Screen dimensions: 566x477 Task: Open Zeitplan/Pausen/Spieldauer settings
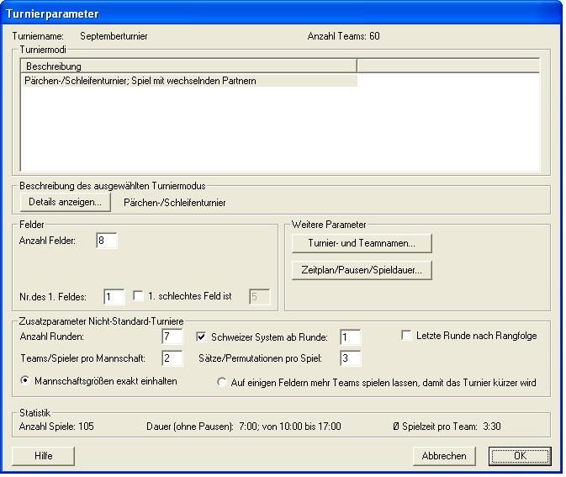pos(362,270)
